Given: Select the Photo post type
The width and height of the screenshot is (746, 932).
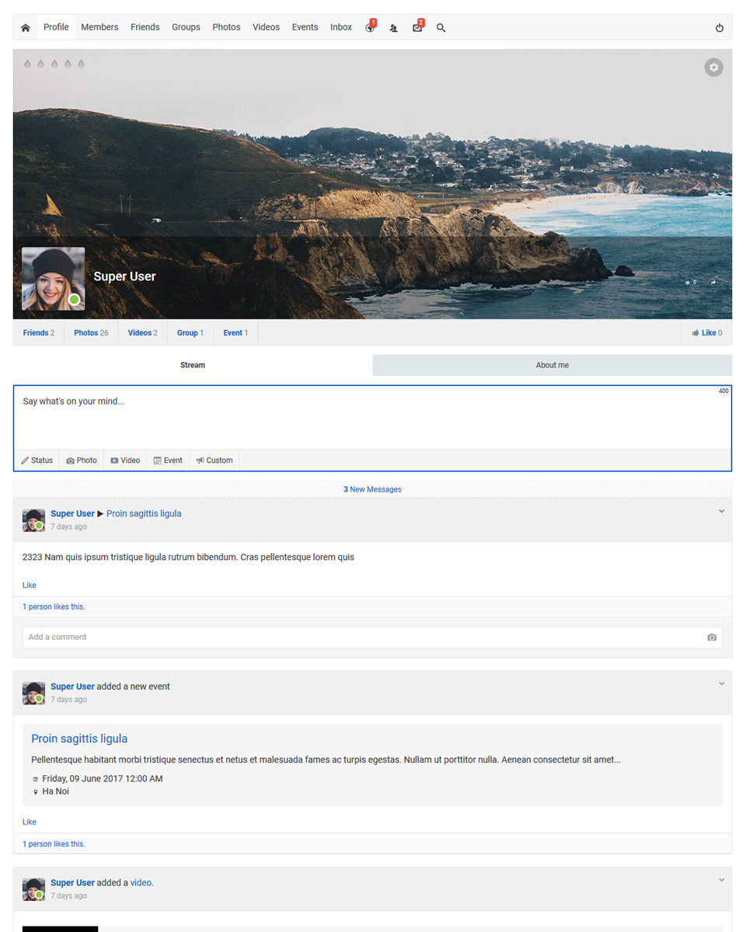Looking at the screenshot, I should (x=82, y=461).
